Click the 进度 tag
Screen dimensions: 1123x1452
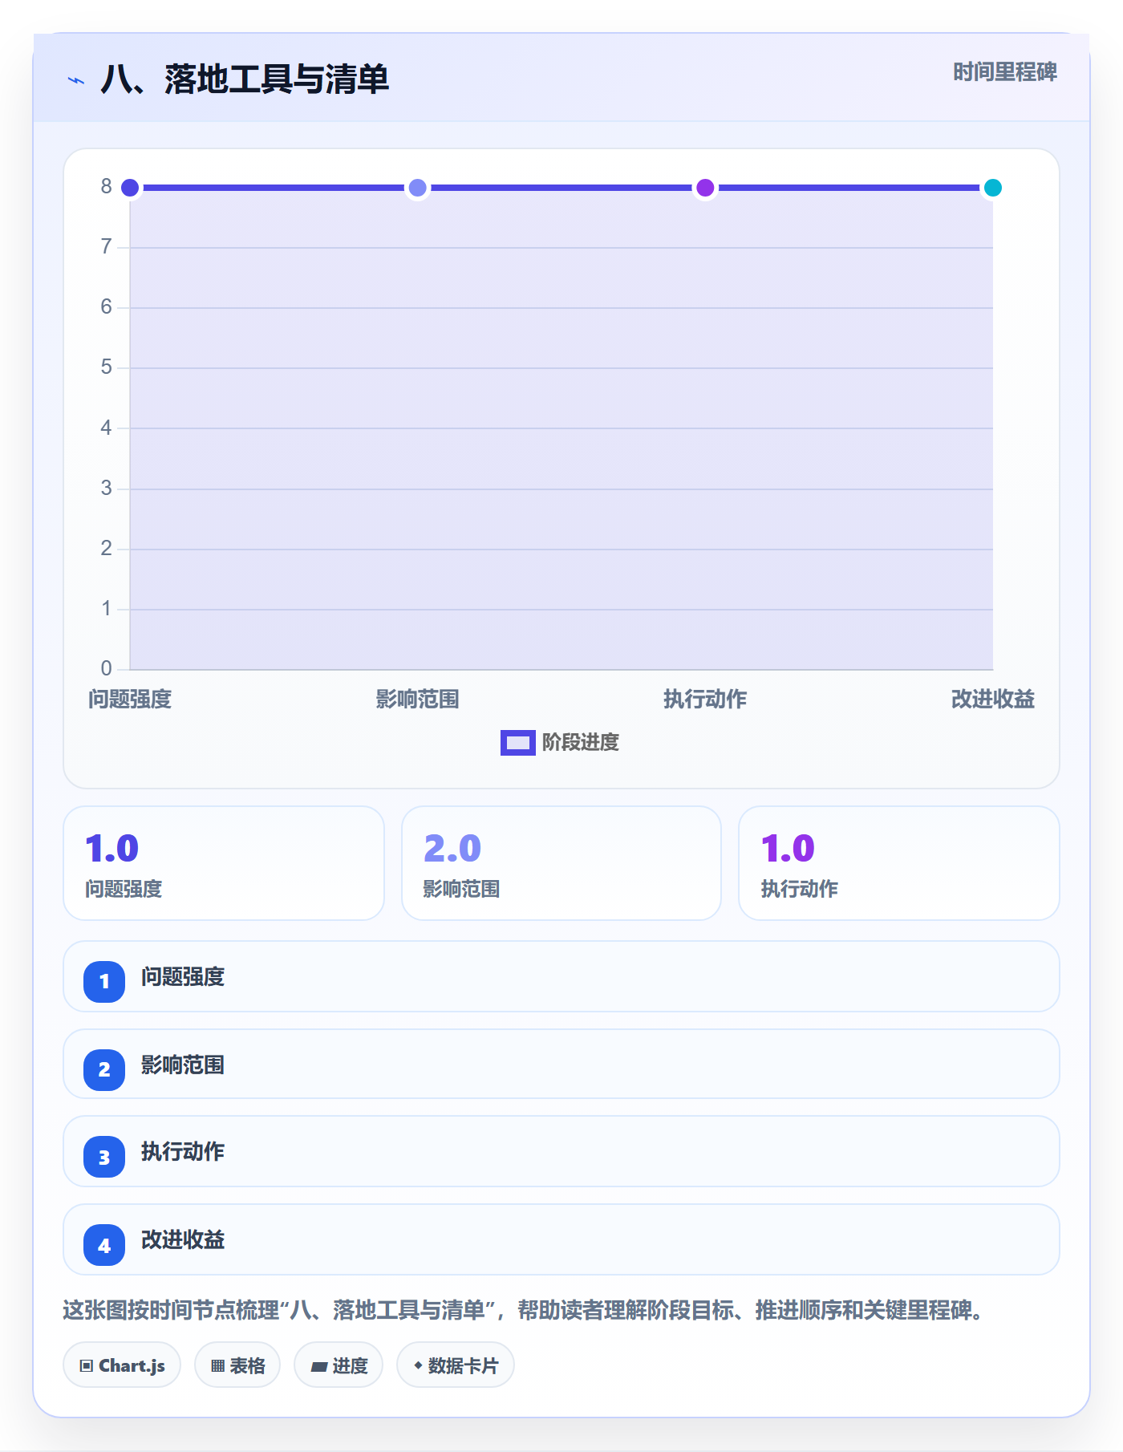coord(339,1365)
